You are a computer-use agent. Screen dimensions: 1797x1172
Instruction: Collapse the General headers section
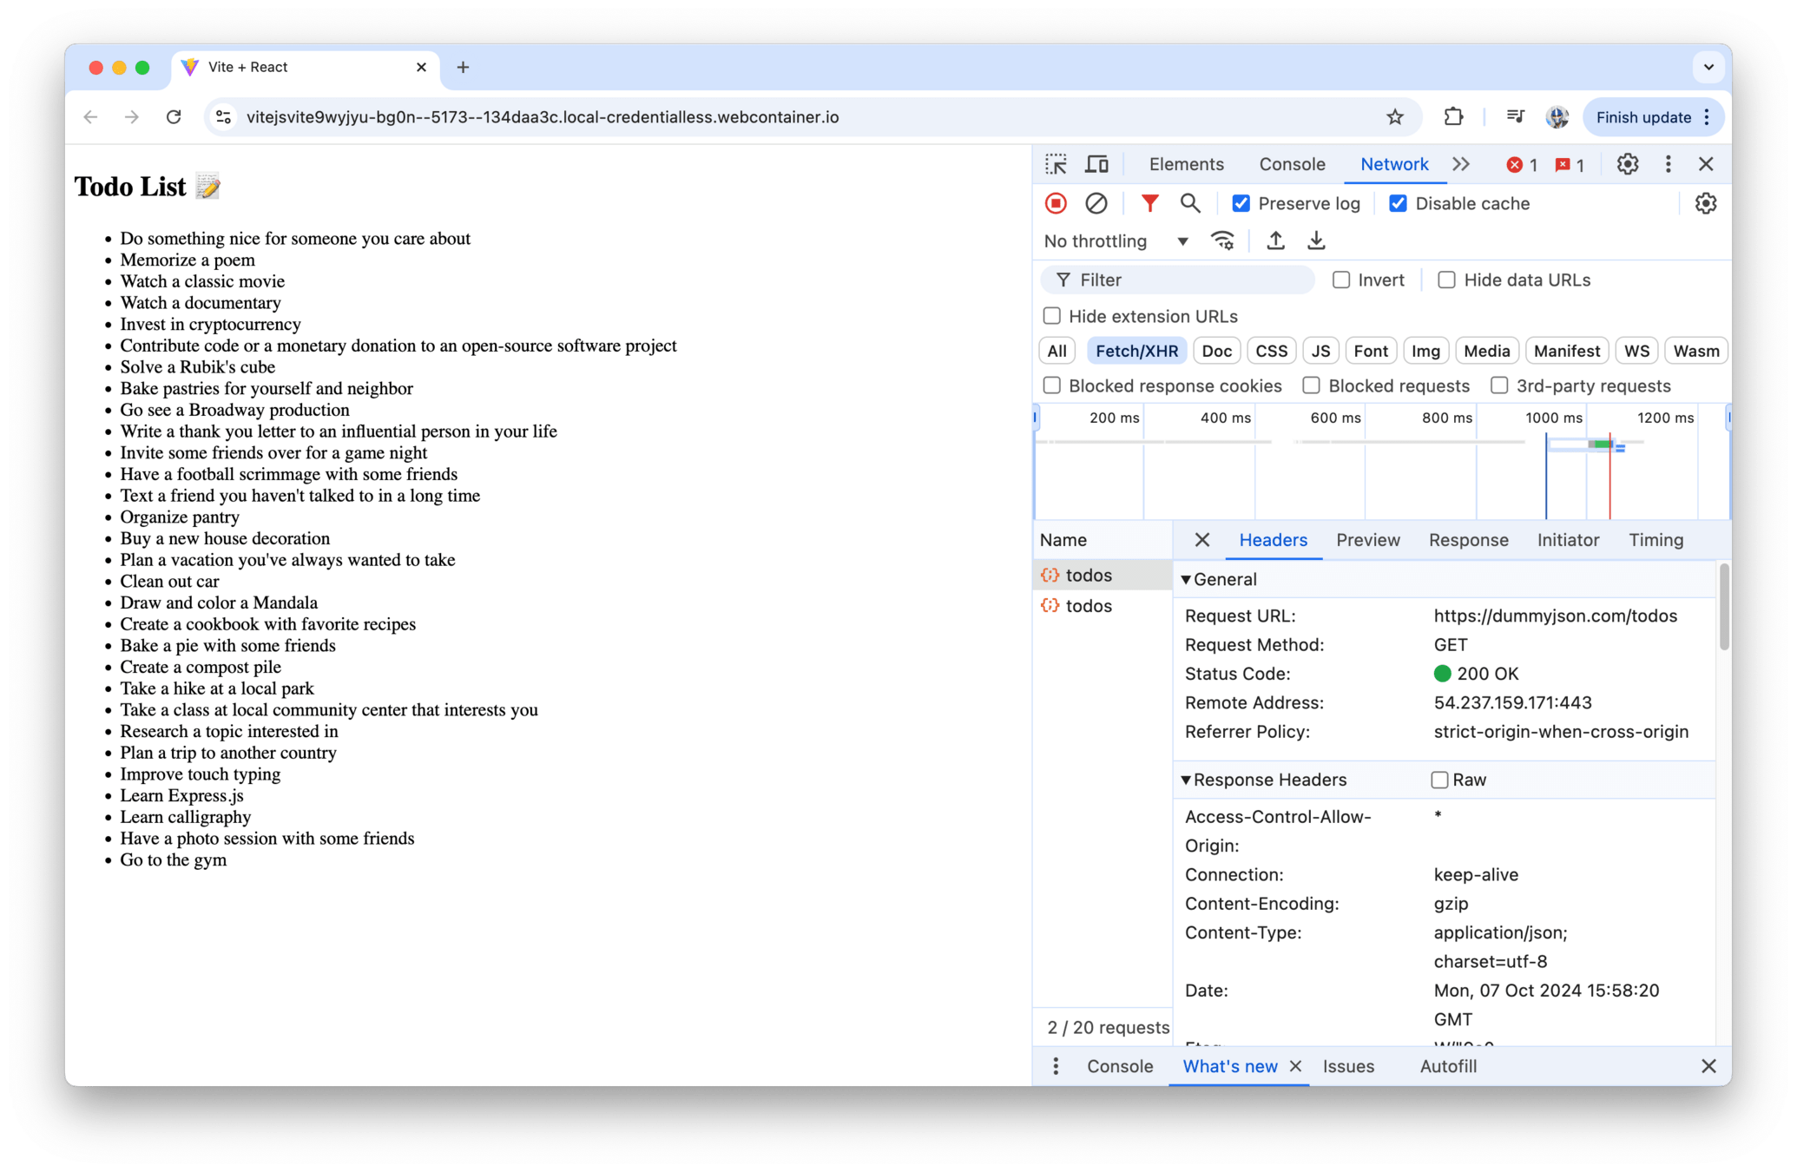tap(1186, 579)
